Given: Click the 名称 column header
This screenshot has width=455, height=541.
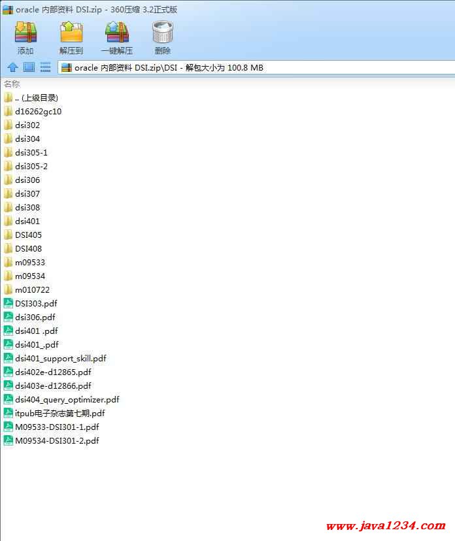Looking at the screenshot, I should click(12, 84).
